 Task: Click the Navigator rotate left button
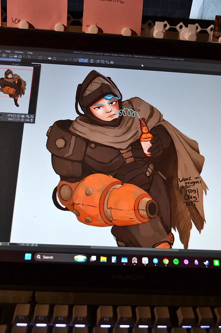click(14, 119)
